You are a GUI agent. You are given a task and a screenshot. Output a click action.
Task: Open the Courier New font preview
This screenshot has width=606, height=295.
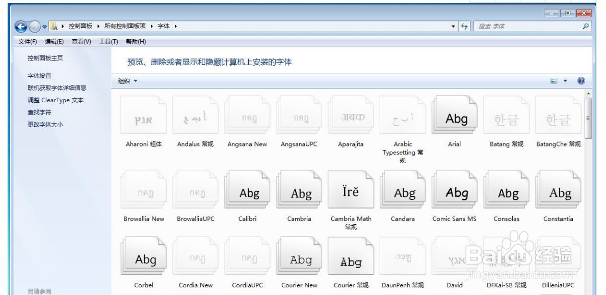298,255
